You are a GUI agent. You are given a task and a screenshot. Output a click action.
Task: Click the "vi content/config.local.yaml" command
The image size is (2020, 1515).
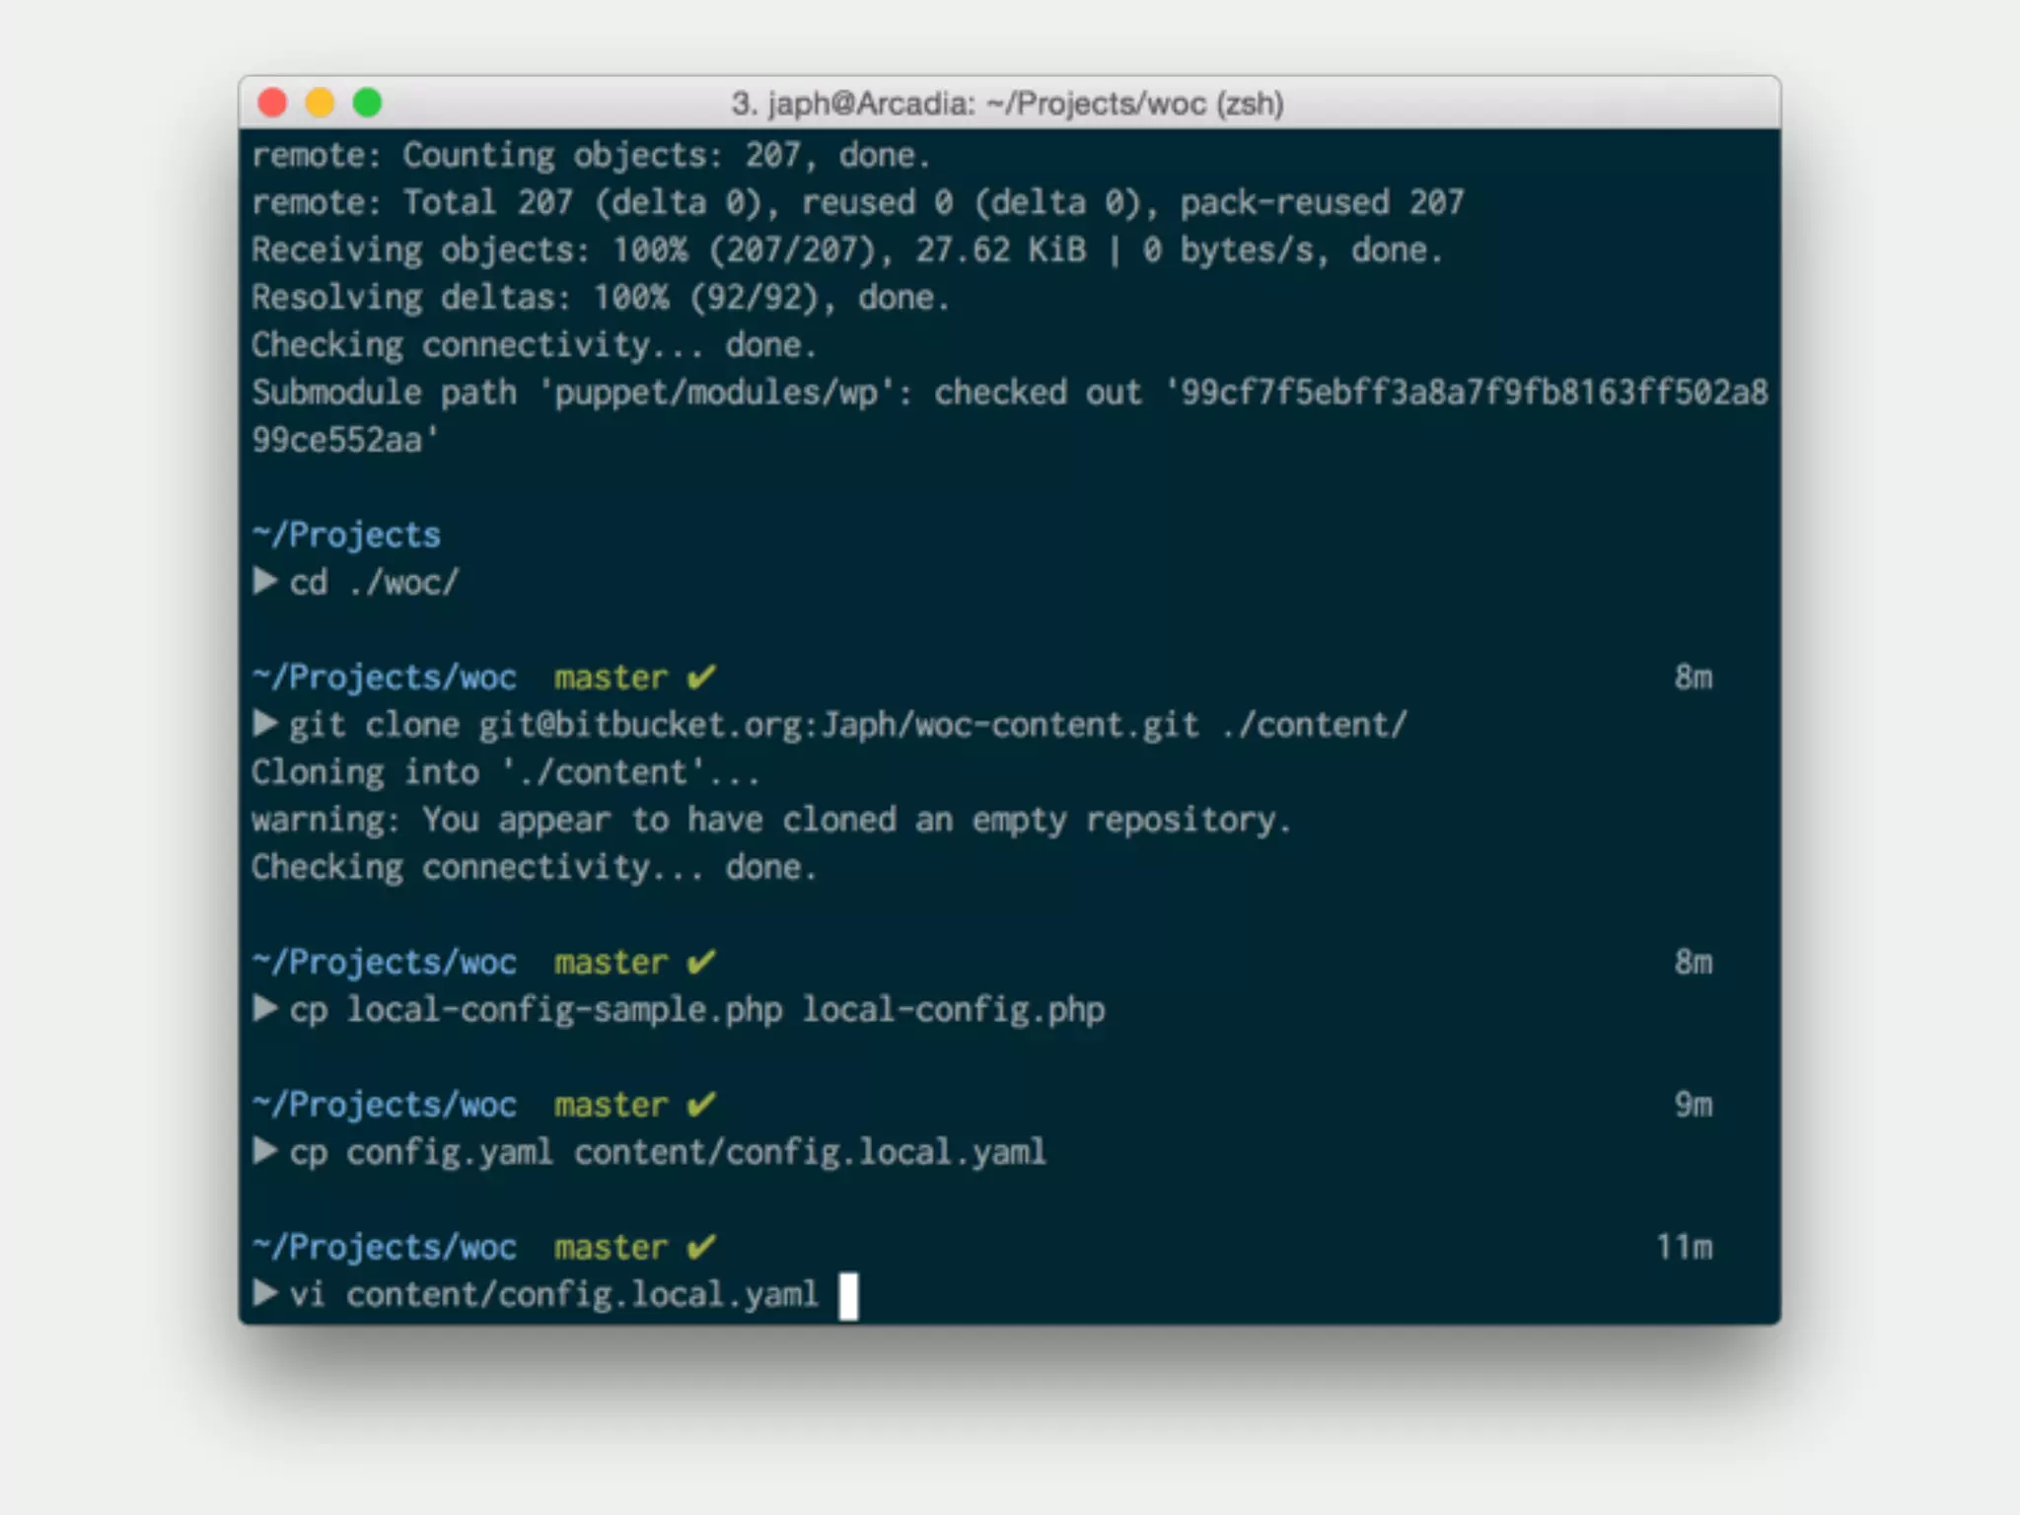(553, 1294)
